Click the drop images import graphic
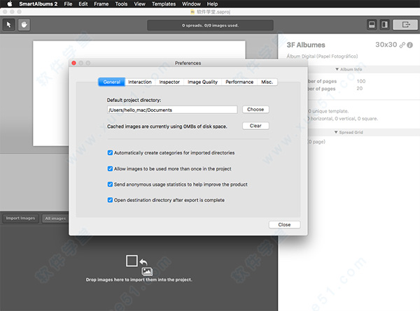The image size is (420, 311). pos(139,265)
